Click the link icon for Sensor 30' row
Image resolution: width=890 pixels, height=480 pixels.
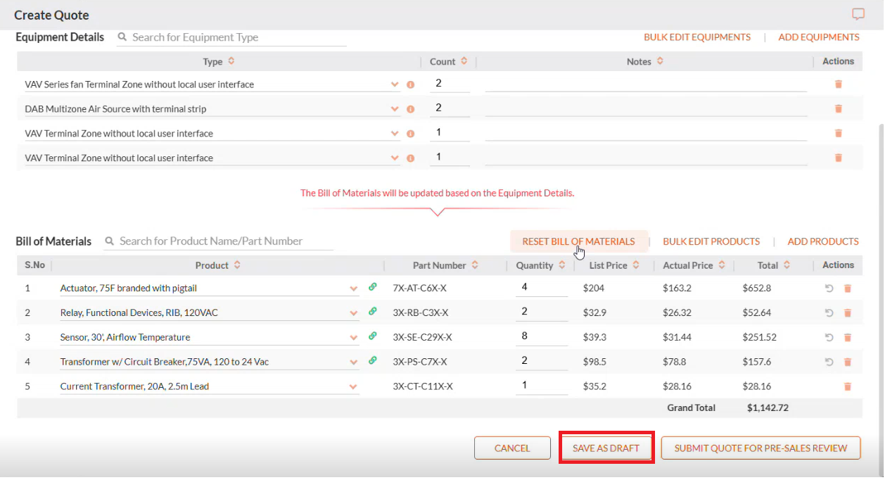click(373, 336)
